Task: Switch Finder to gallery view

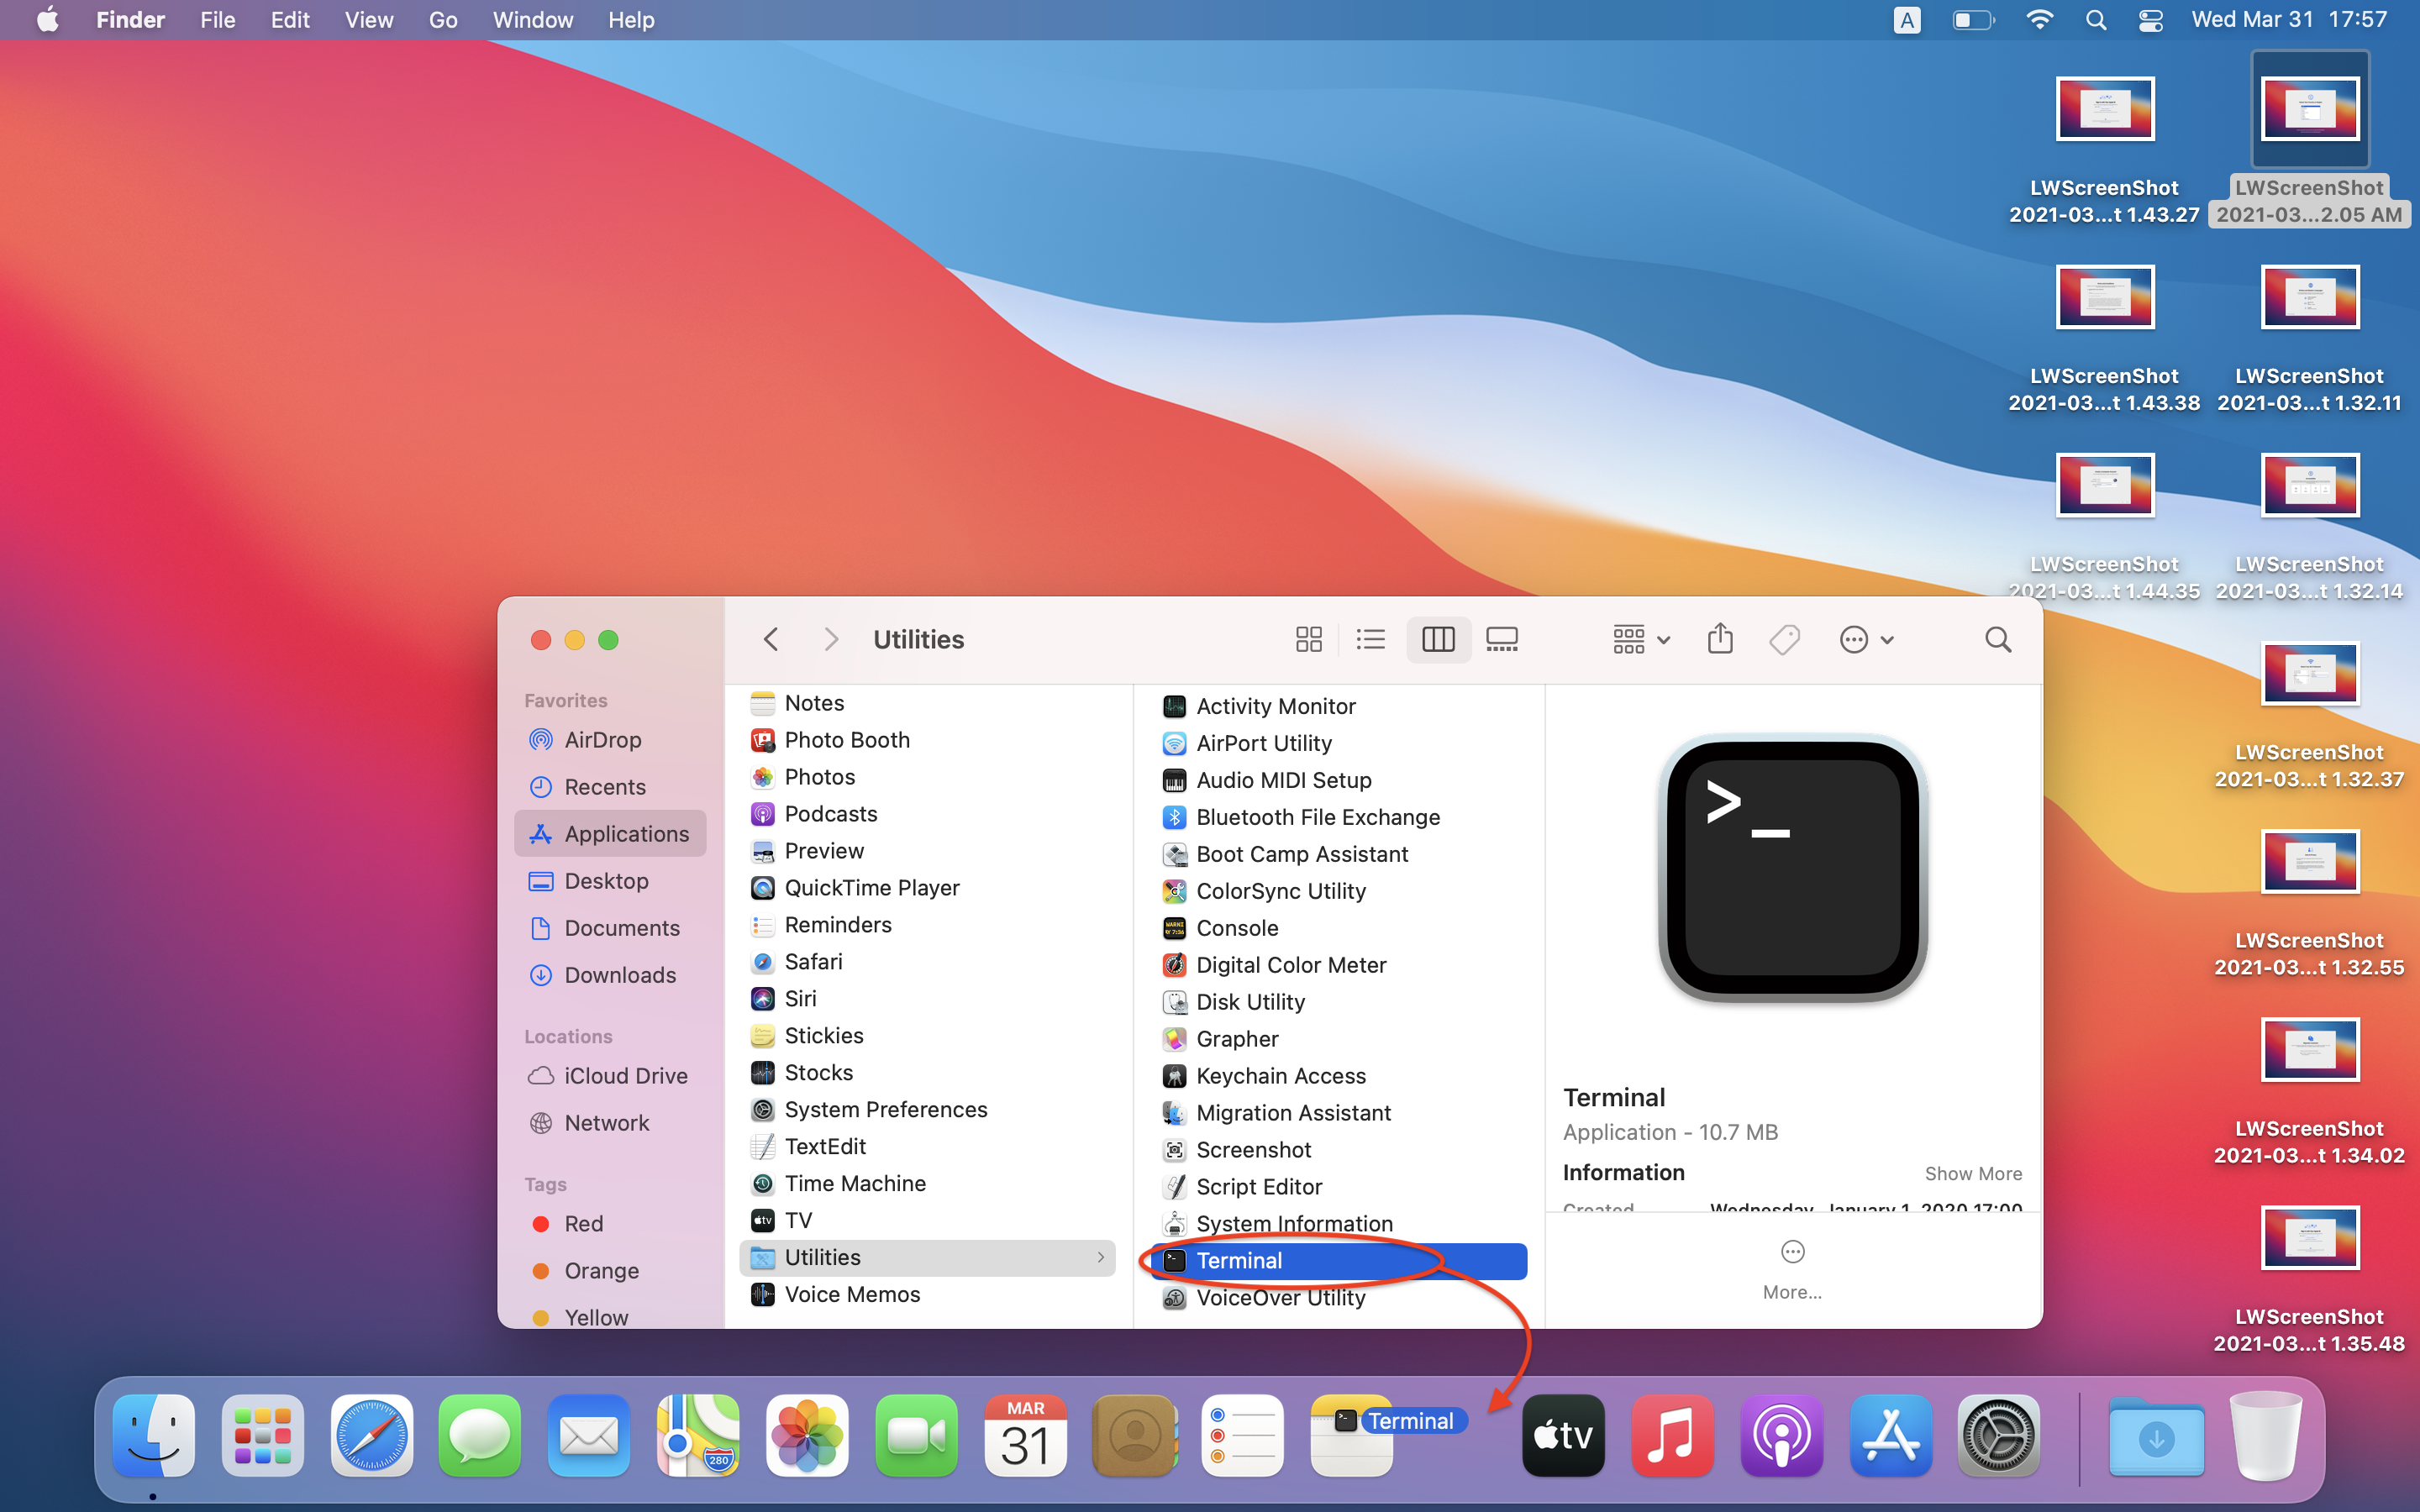Action: point(1501,639)
